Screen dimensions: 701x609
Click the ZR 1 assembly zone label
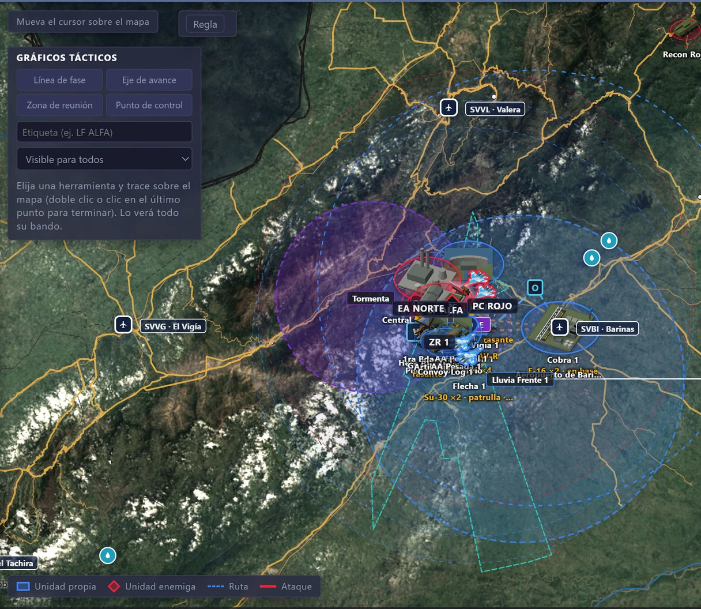pyautogui.click(x=439, y=342)
